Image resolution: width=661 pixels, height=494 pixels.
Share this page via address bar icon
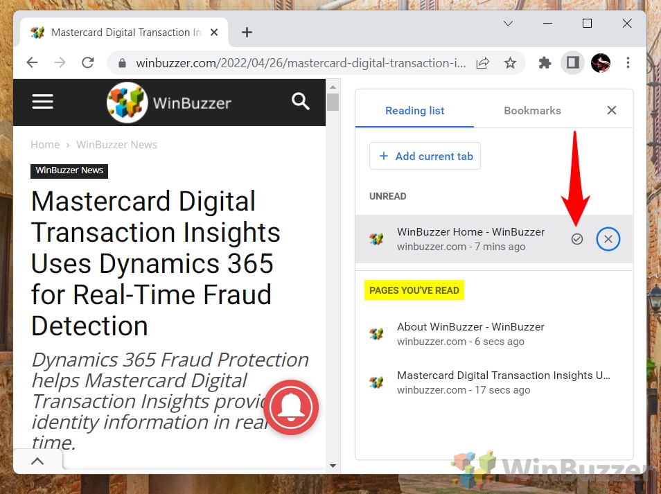483,63
